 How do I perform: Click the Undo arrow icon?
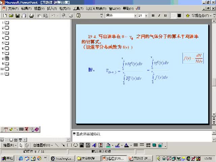click(53, 16)
